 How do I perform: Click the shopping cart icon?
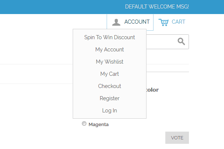coord(163,22)
